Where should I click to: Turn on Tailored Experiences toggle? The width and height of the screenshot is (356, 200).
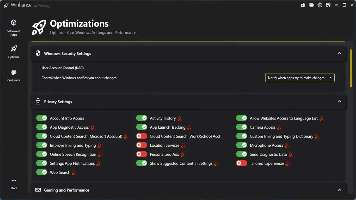click(x=241, y=163)
